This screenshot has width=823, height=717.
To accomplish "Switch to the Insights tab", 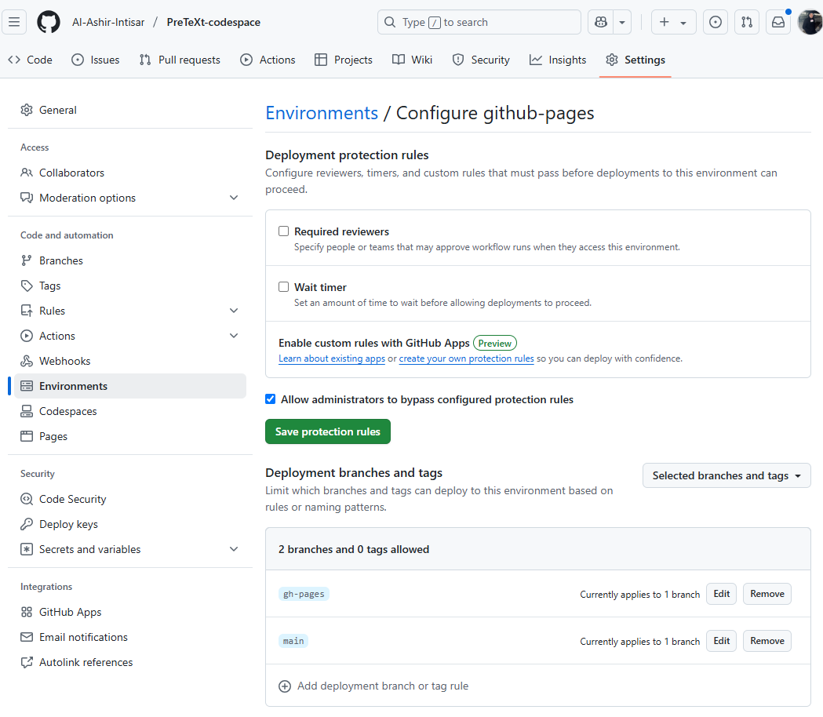I will coord(557,60).
